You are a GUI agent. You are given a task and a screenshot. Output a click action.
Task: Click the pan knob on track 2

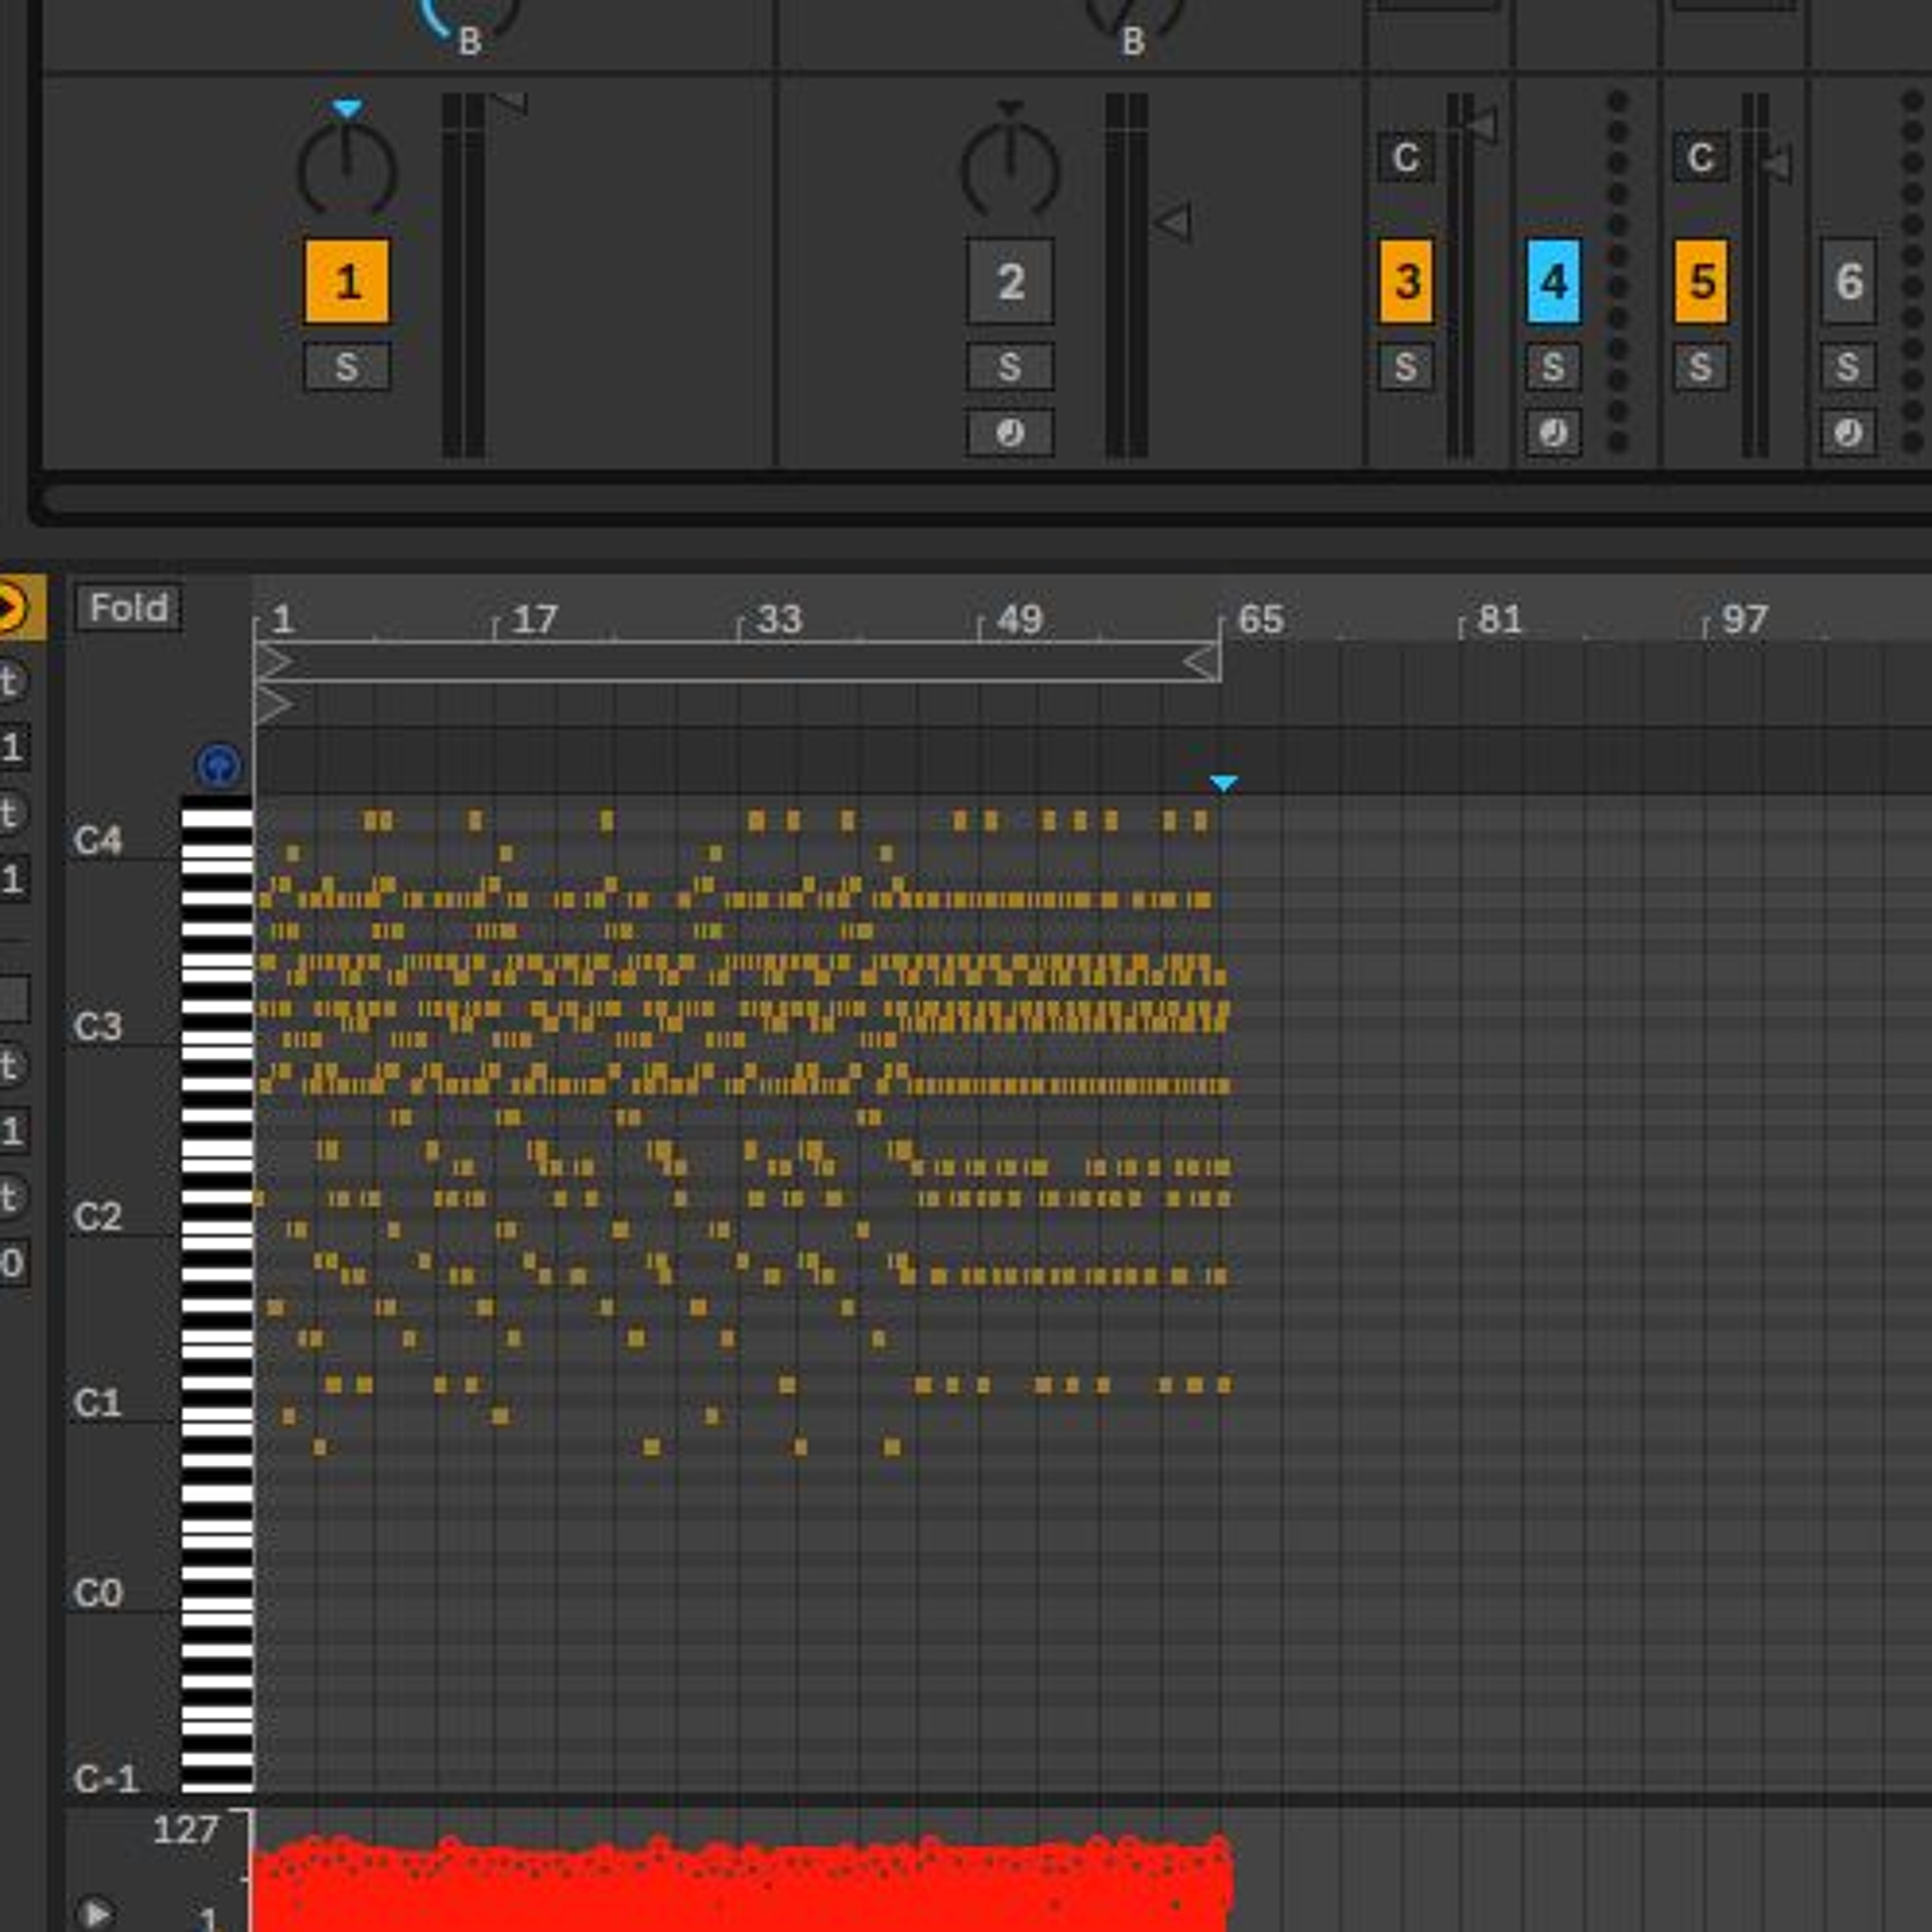coord(1010,170)
